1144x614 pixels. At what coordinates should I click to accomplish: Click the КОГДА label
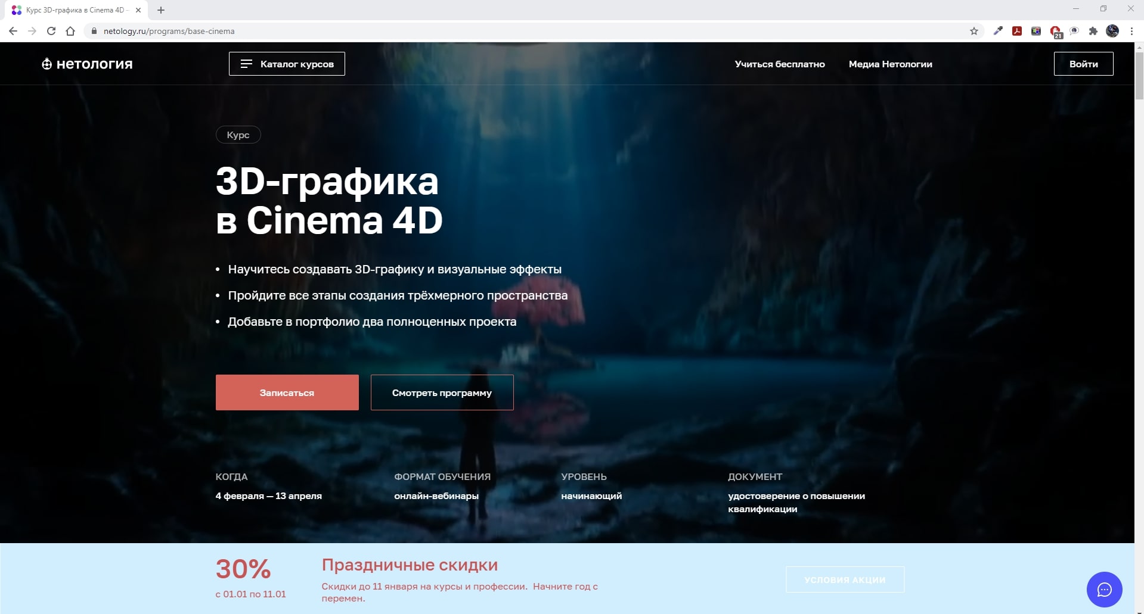(x=231, y=476)
